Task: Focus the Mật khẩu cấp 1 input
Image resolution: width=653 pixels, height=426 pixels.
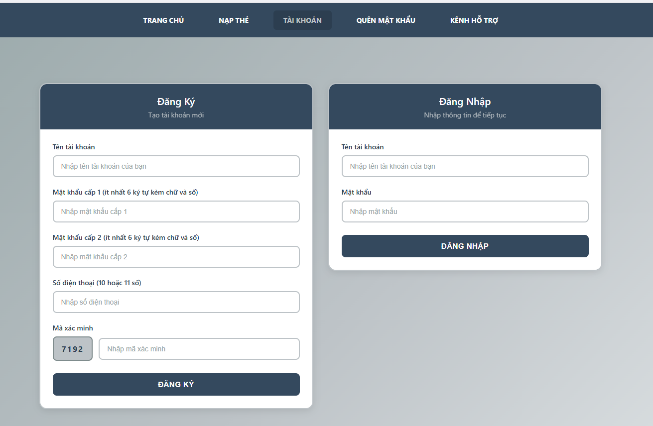Action: [176, 212]
